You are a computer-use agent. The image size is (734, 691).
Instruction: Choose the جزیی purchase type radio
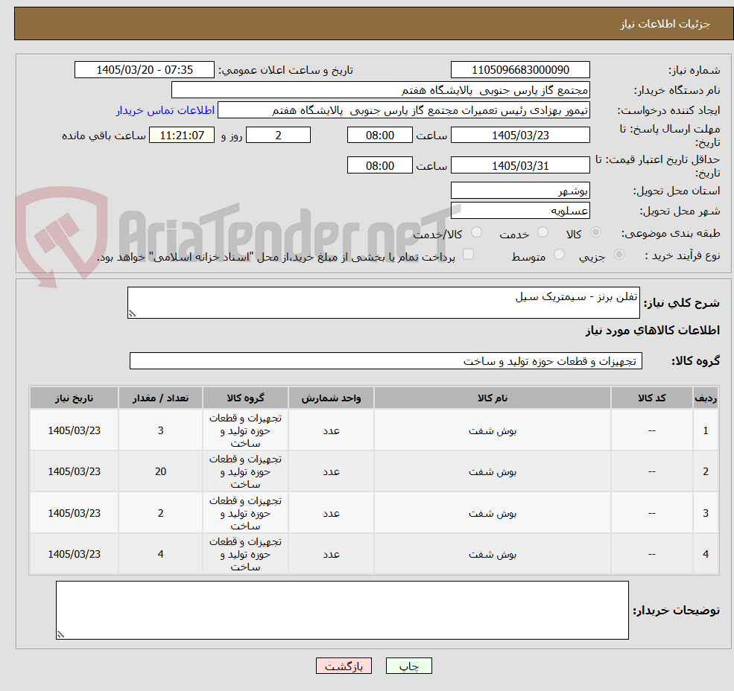[x=618, y=255]
